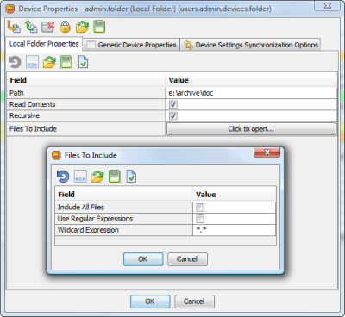Close the Device Properties window
Viewport: 345px width, 317px height.
click(327, 6)
